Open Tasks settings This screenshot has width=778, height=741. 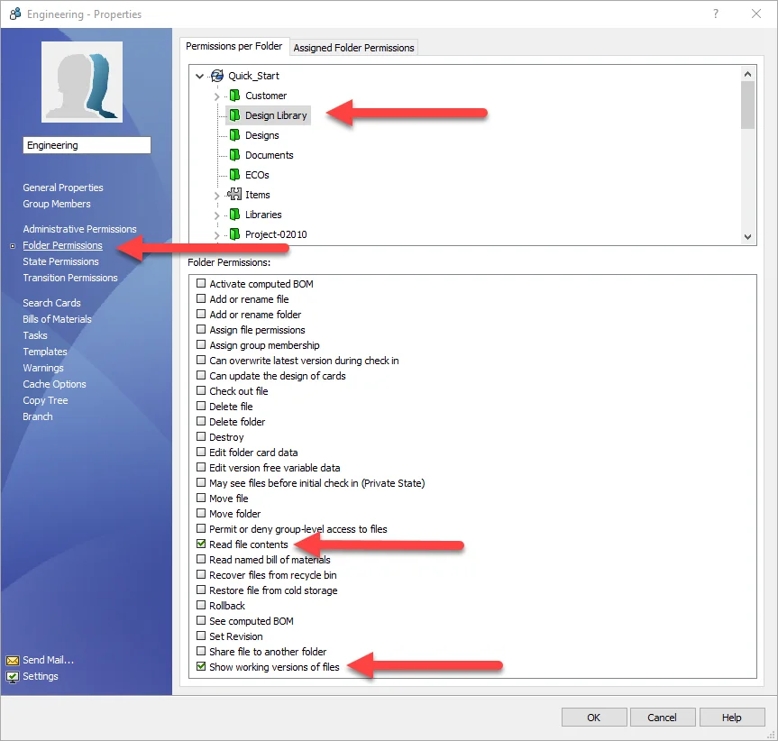click(35, 335)
